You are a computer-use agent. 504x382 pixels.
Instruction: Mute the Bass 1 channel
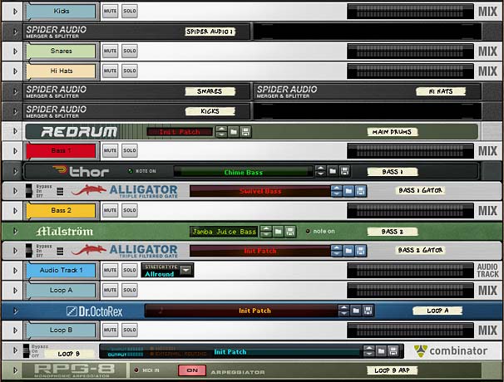111,150
